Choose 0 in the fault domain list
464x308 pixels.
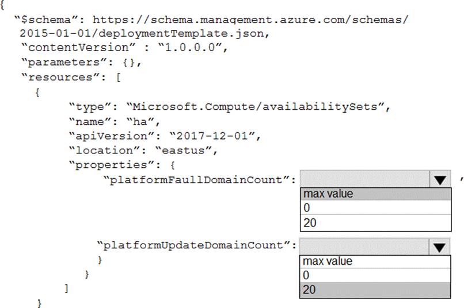coord(375,208)
